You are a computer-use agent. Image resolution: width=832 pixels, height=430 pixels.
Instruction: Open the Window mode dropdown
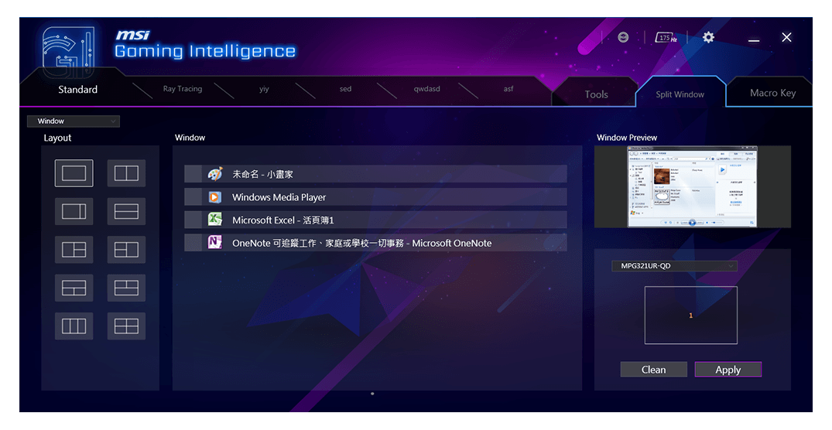(x=74, y=121)
